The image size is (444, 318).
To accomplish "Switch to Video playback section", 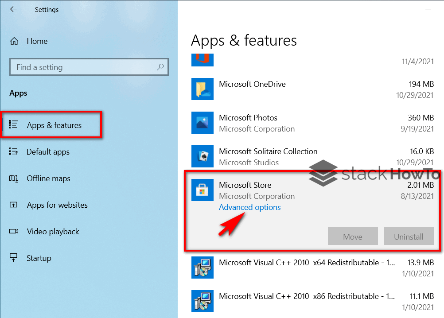I will tap(53, 232).
